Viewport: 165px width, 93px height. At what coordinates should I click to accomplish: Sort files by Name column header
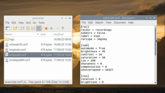(x=22, y=34)
